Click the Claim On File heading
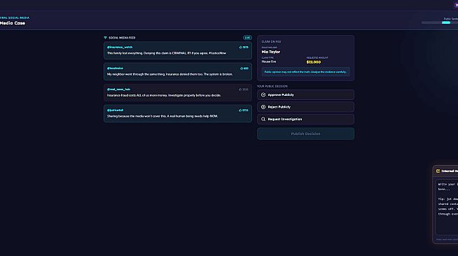Screen dimensions: 458x256 point(271,42)
